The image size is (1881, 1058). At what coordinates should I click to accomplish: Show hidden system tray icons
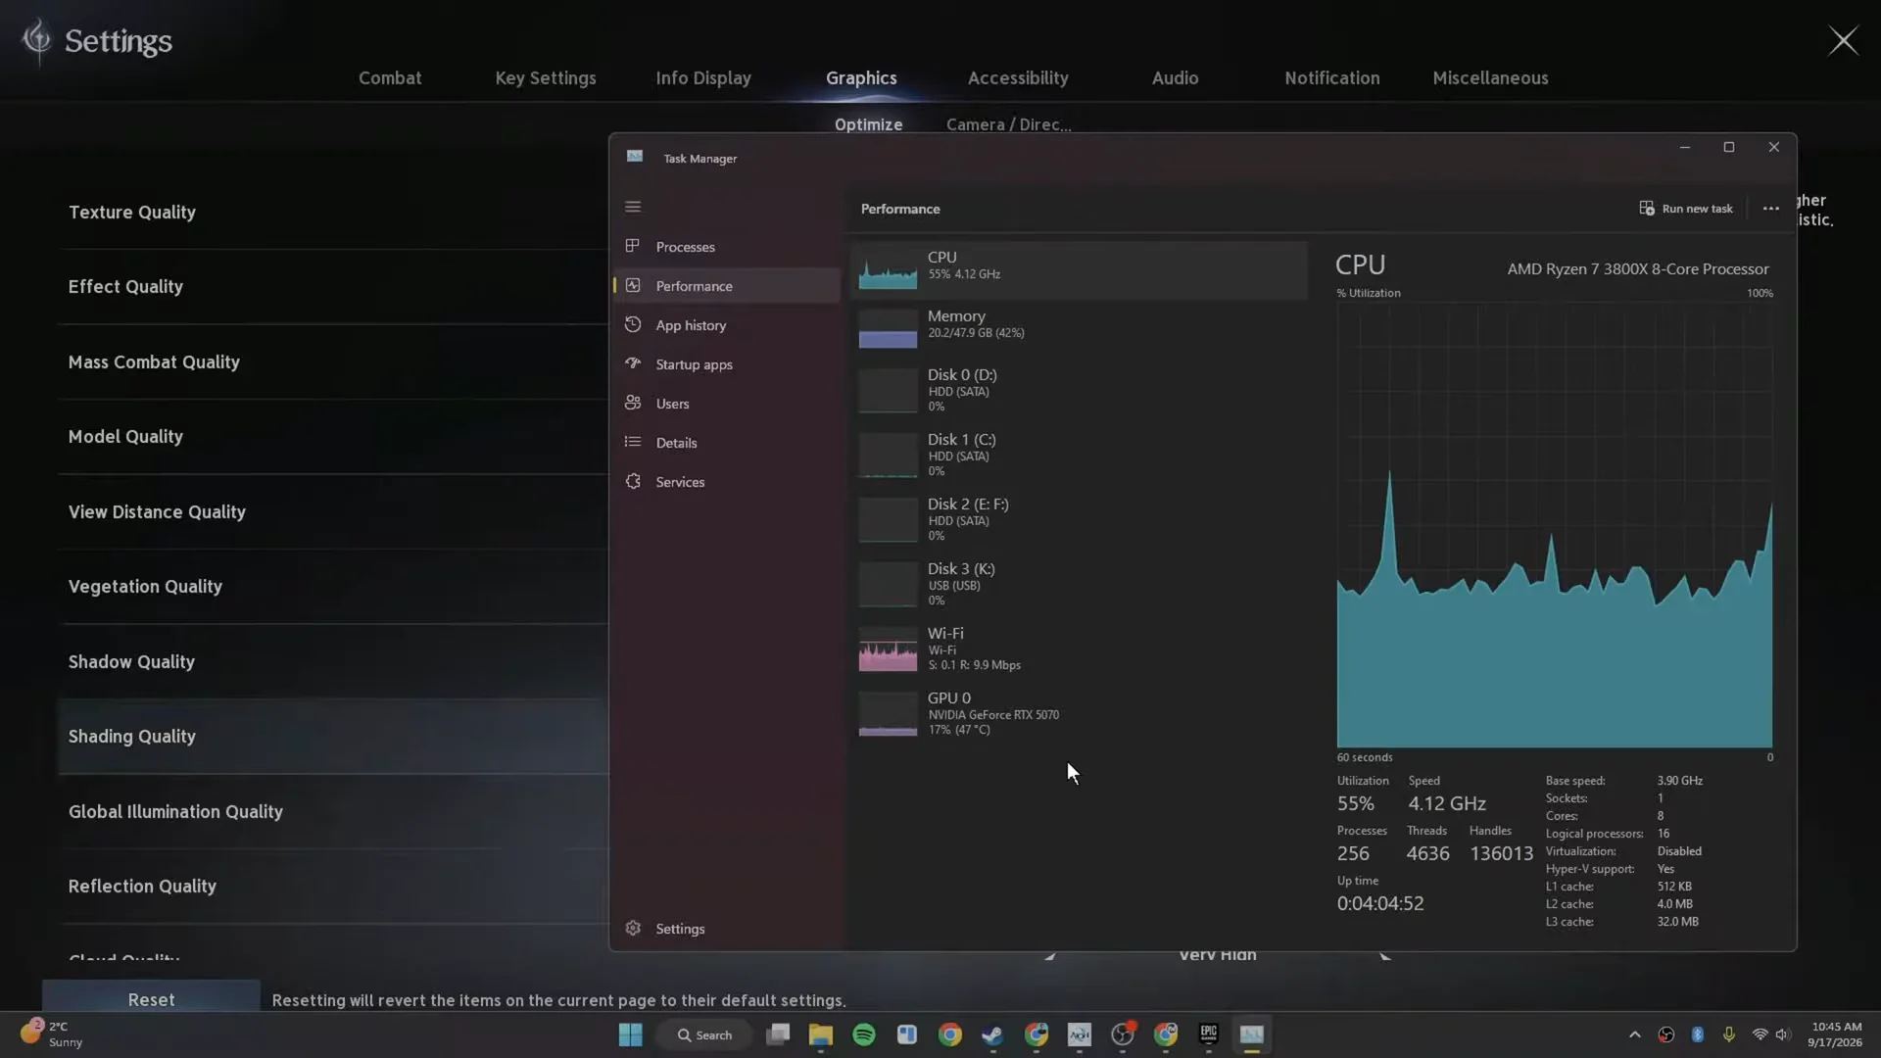(1634, 1034)
